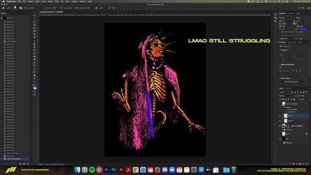Screen dimensions: 311x175
Task: Open Photoshop search icon at top right
Action: point(299,8)
